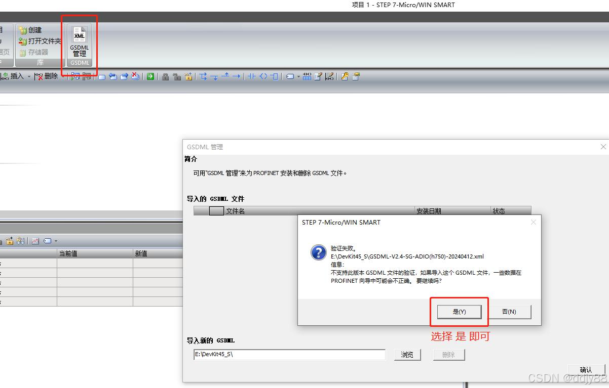Viewport: 609px width, 388px height.
Task: Toggle the symbol information table icon
Action: (x=307, y=76)
